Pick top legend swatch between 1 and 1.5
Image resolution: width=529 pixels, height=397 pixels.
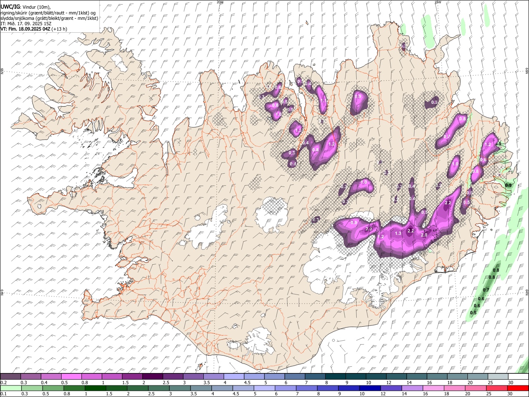click(x=112, y=376)
